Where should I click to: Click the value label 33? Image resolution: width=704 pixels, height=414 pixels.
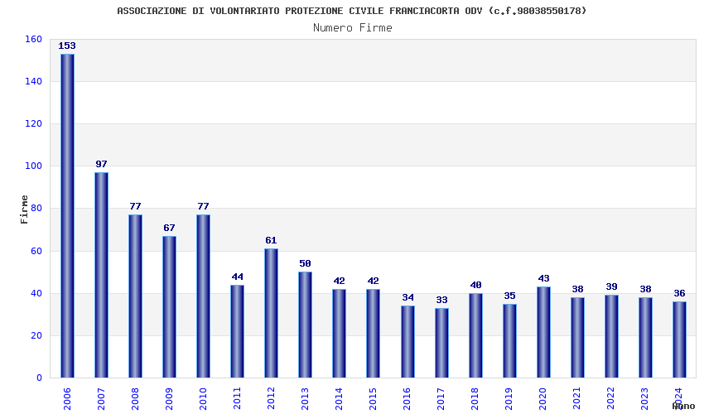tap(441, 300)
